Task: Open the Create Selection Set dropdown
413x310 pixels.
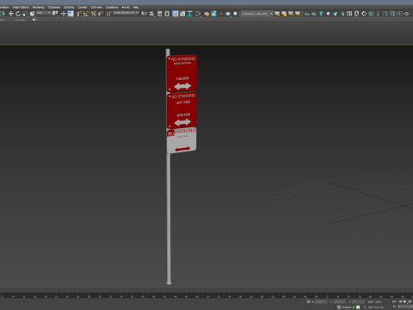Action: (x=126, y=13)
